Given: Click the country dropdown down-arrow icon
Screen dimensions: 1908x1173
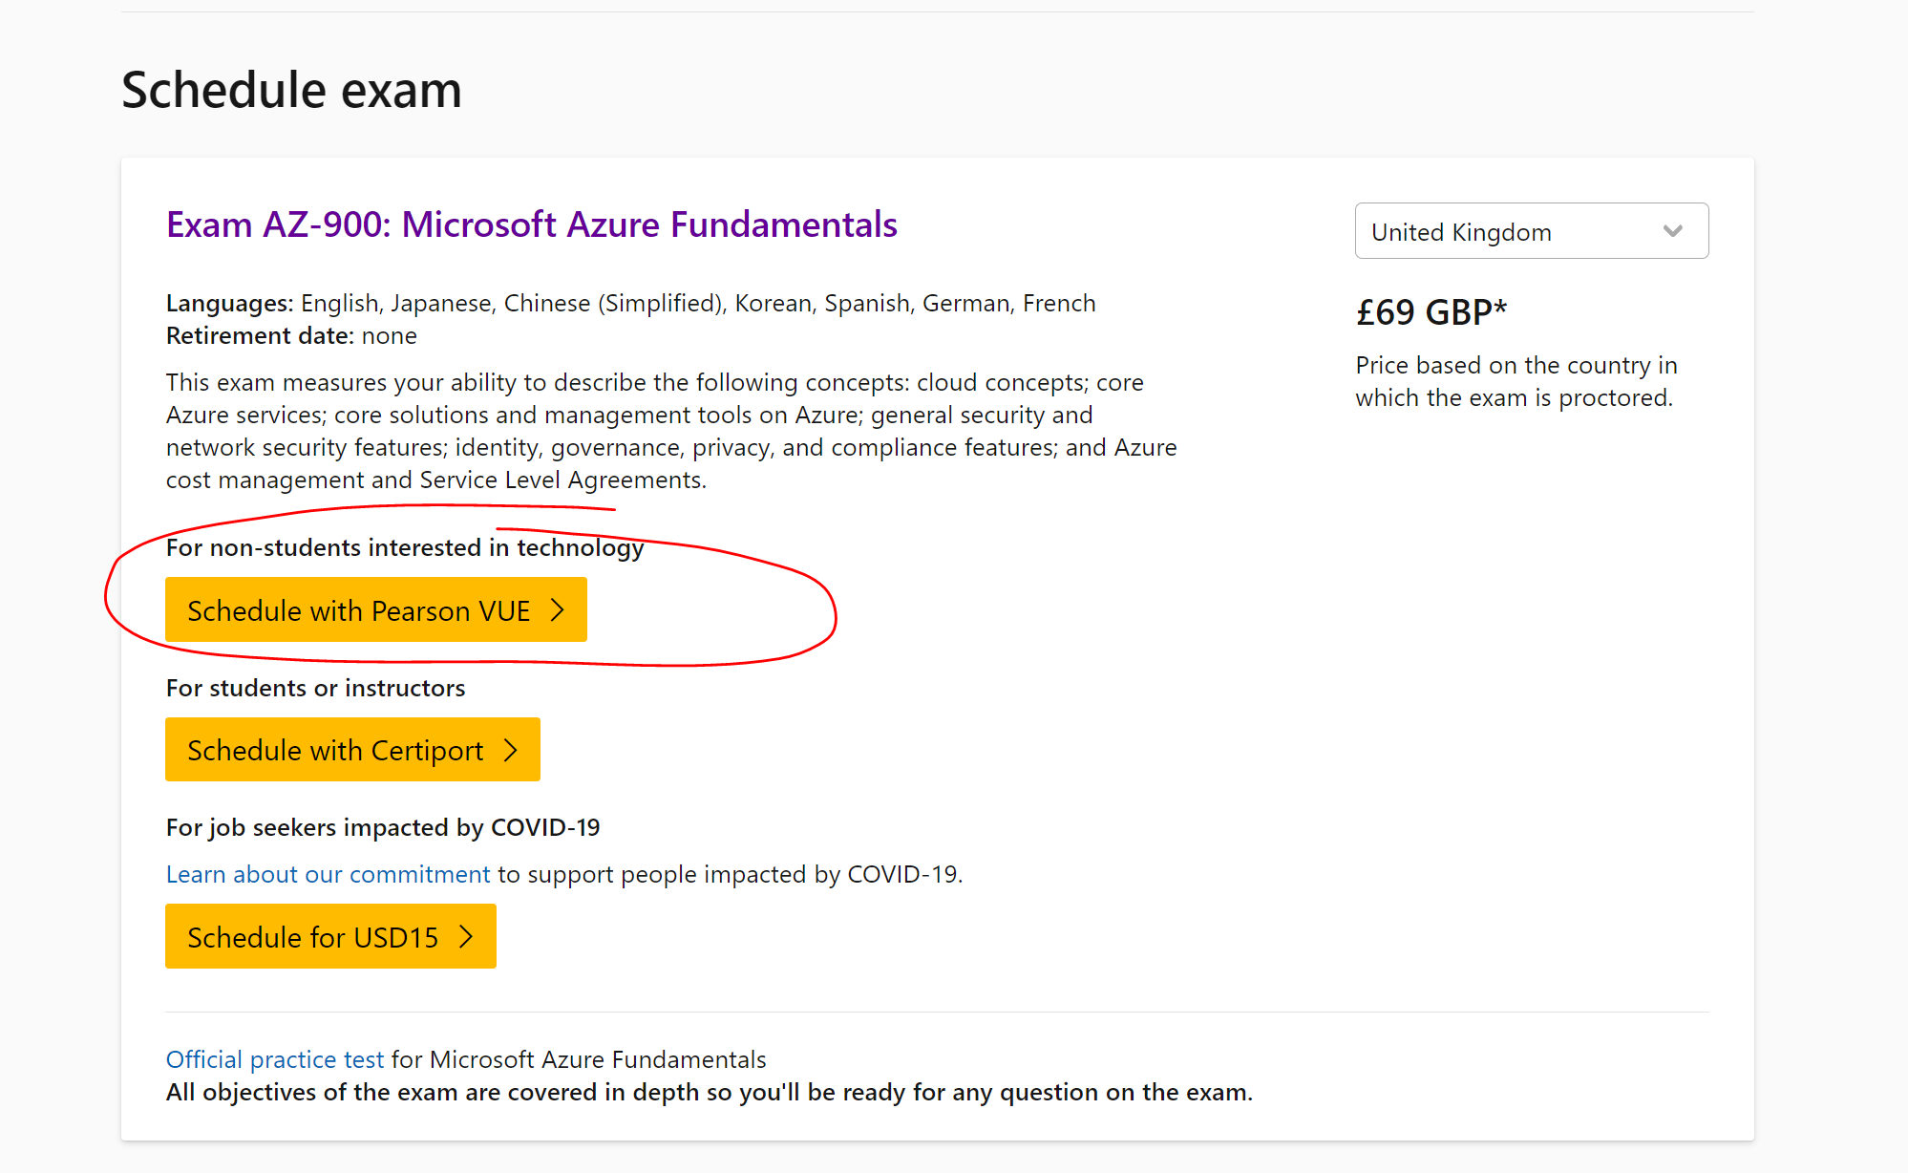Looking at the screenshot, I should [x=1672, y=231].
